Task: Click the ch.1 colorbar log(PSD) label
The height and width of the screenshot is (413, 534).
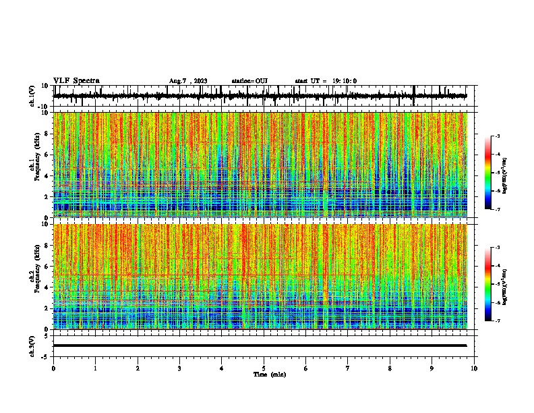Action: 505,175
